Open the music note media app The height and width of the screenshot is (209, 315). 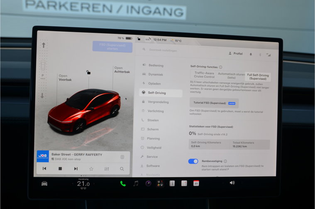point(136,183)
